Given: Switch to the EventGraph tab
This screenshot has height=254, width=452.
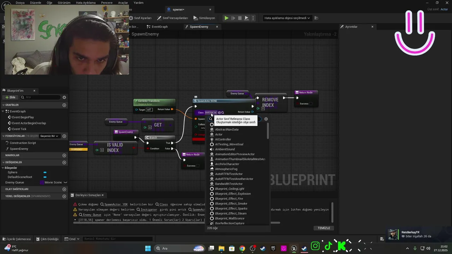Looking at the screenshot, I should [x=157, y=27].
